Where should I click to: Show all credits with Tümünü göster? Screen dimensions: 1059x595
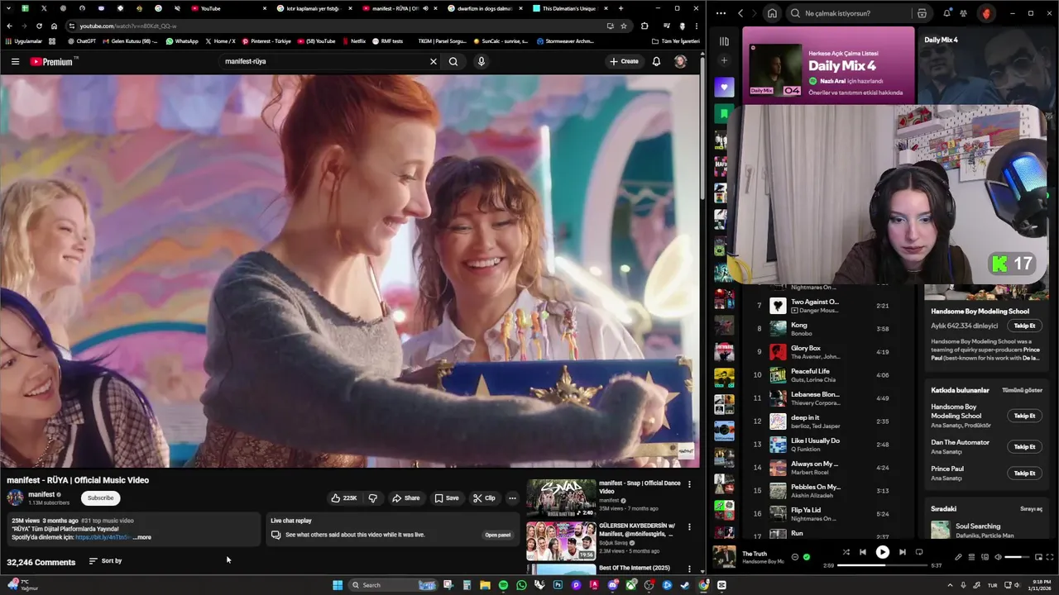coord(1023,390)
